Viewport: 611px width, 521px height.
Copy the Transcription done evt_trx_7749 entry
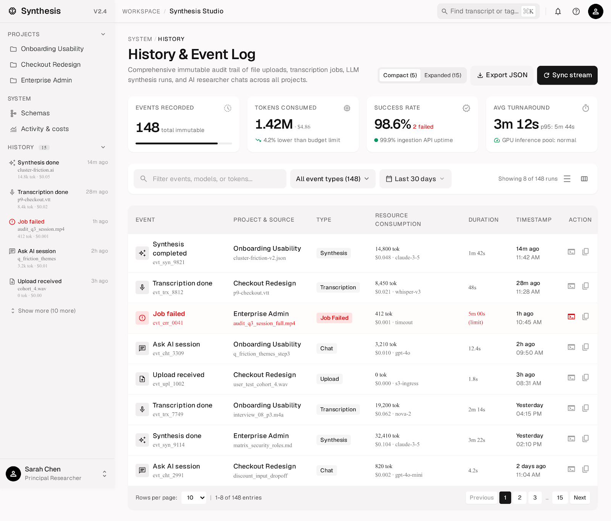(x=585, y=408)
